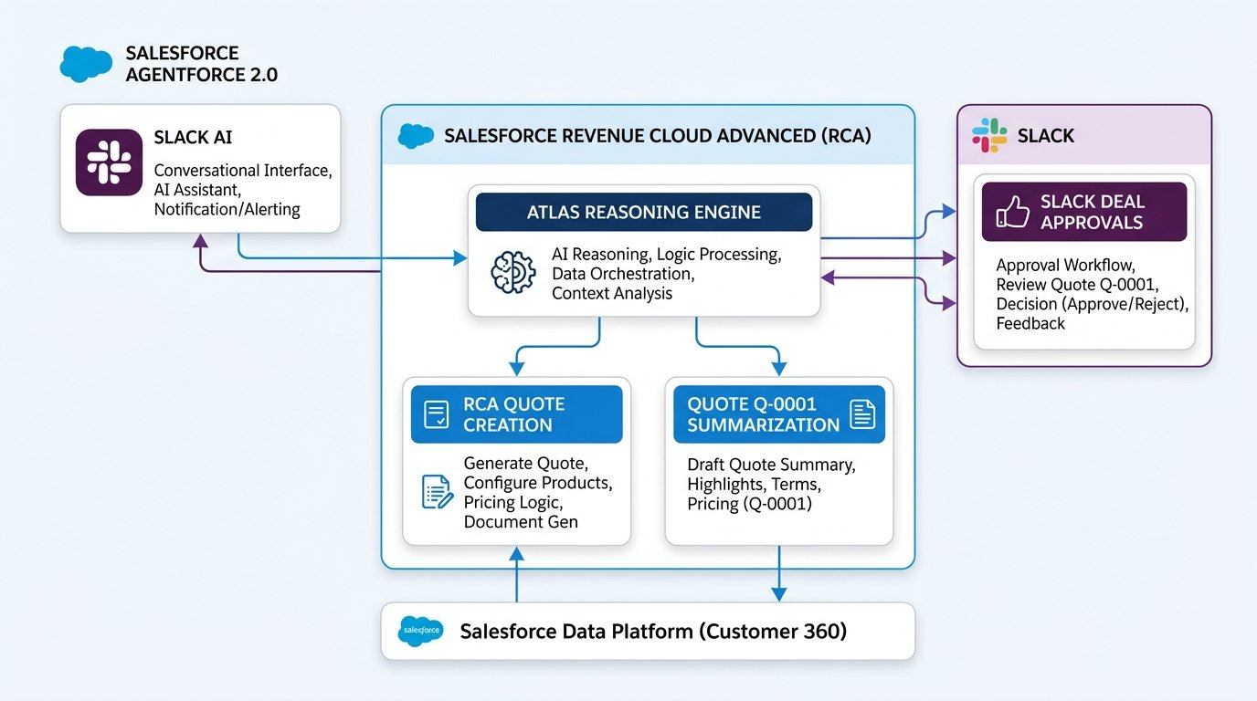Click the 'Document Gen' text

pos(521,522)
